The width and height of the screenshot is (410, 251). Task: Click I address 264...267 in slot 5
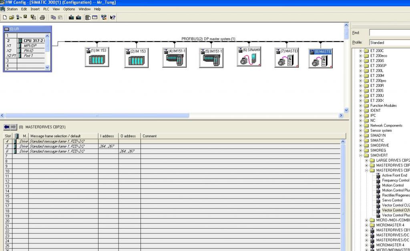click(107, 147)
